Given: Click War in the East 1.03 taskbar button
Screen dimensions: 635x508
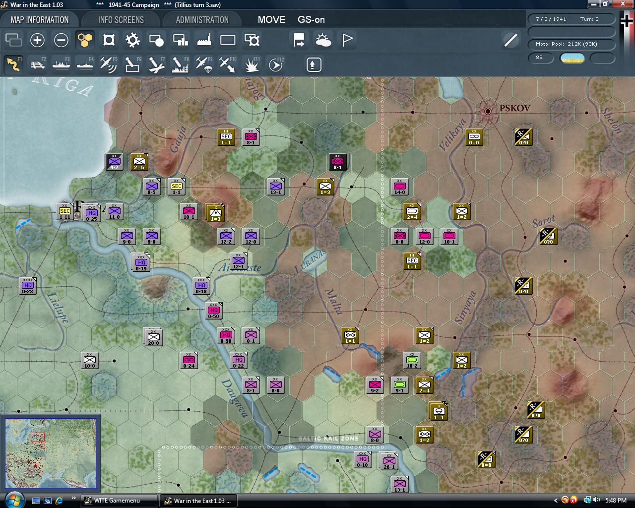Looking at the screenshot, I should [x=198, y=501].
